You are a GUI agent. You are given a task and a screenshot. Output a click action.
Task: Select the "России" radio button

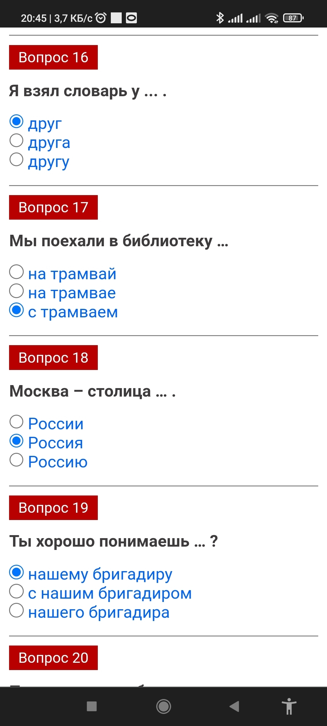tap(16, 422)
